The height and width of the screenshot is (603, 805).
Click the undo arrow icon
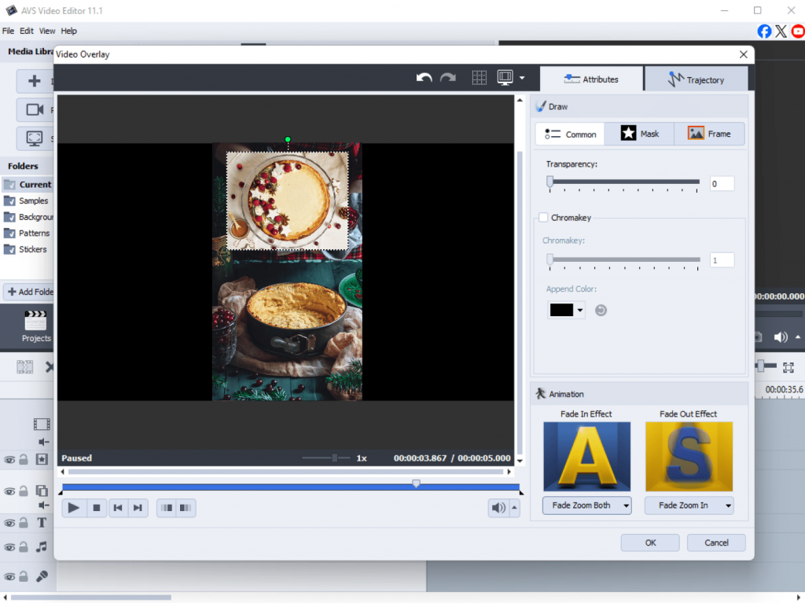[425, 78]
